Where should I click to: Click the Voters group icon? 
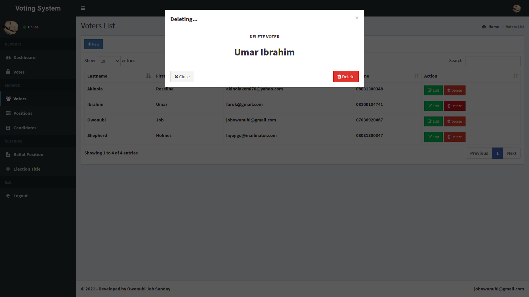8,99
